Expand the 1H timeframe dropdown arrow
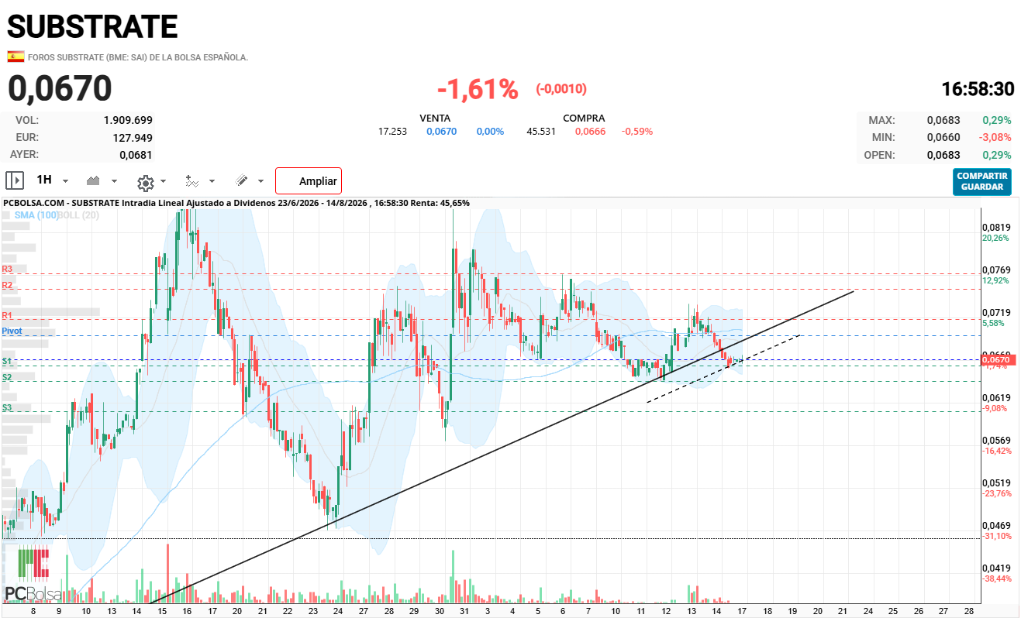This screenshot has height=618, width=1021. point(65,181)
